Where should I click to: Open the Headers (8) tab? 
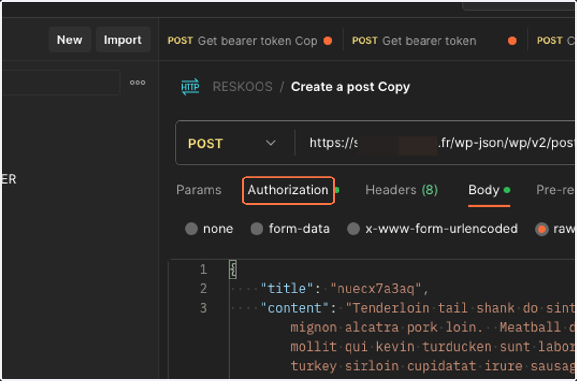401,190
